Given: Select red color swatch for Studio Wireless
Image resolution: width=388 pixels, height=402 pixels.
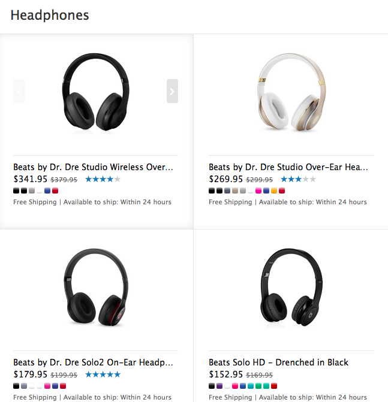Looking at the screenshot, I should (55, 191).
